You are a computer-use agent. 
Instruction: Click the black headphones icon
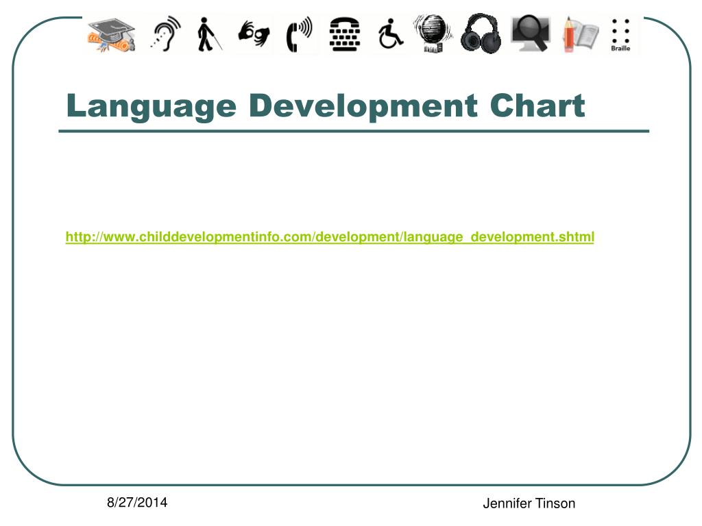coord(481,34)
